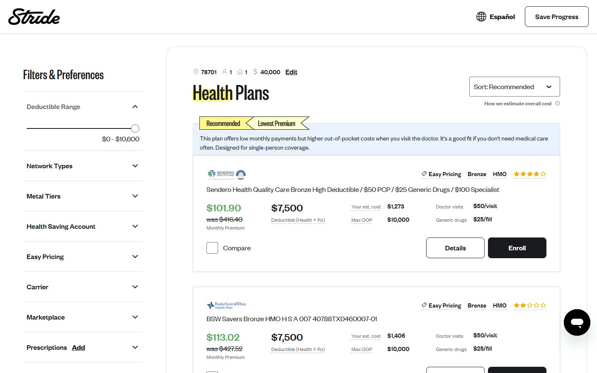Click the household house icon
The width and height of the screenshot is (597, 373).
(240, 72)
